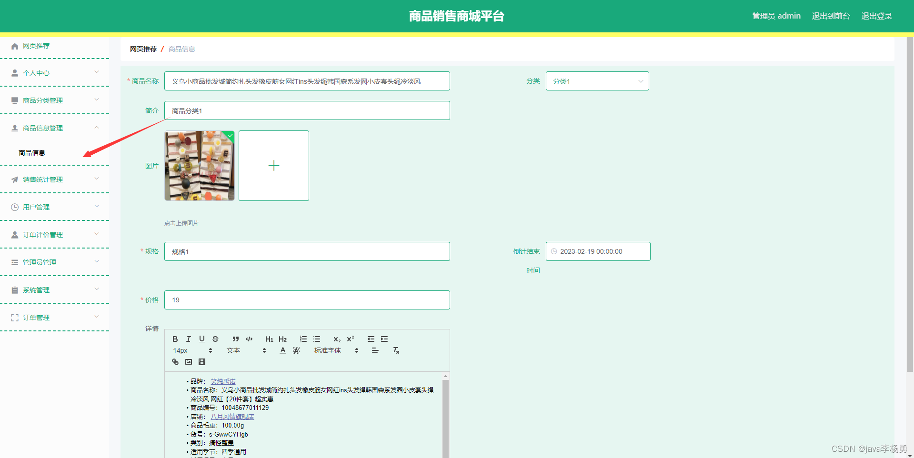The height and width of the screenshot is (458, 914).
Task: Click the list icon beside 管理员管理
Action: pyautogui.click(x=15, y=262)
